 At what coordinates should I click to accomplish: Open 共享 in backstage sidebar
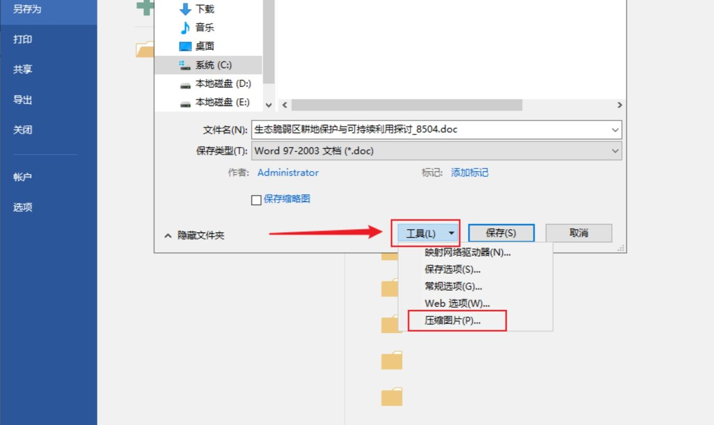(23, 70)
